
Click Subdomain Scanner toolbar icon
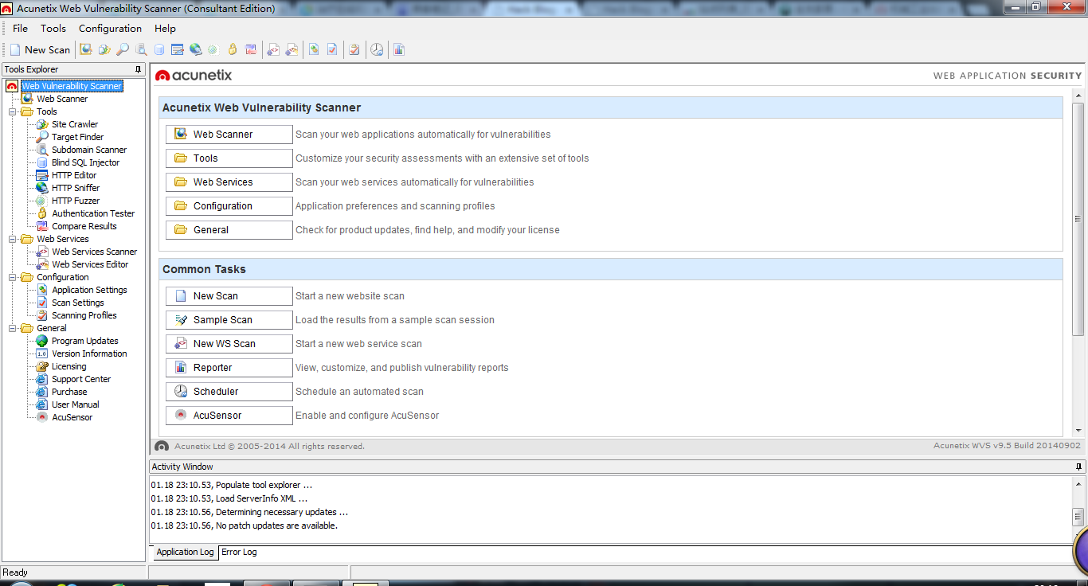tap(141, 49)
